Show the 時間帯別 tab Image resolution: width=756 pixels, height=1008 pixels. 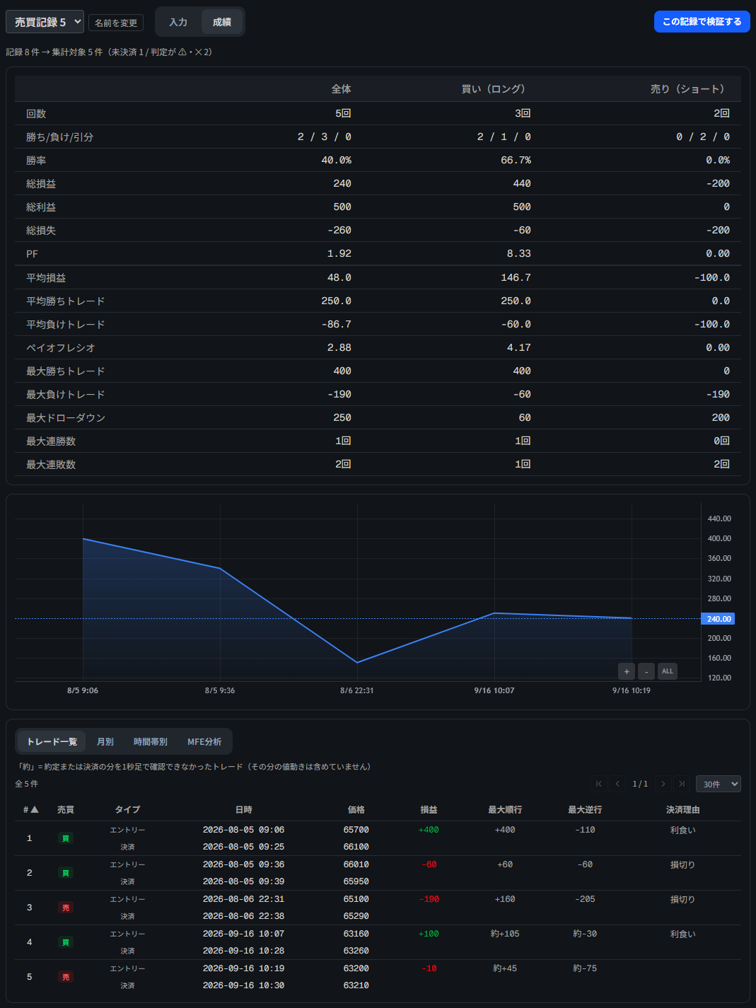point(151,741)
